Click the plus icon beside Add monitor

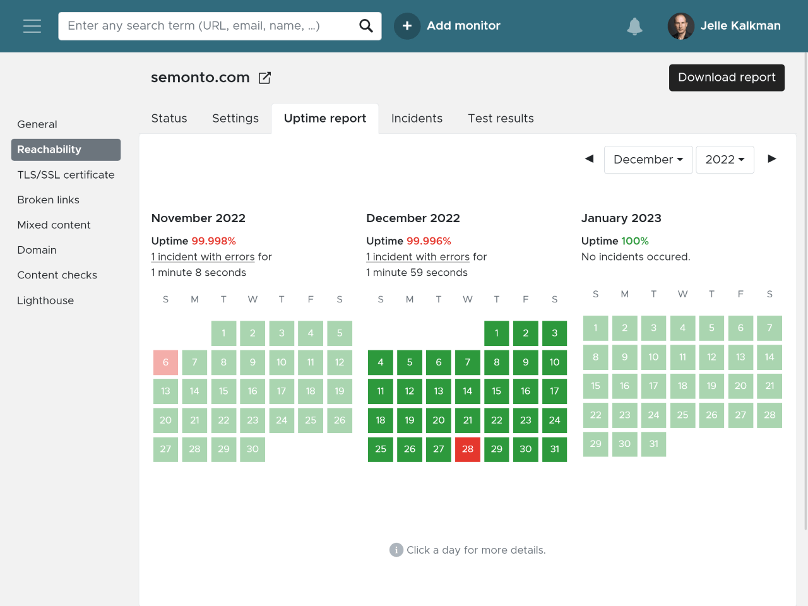click(x=407, y=26)
